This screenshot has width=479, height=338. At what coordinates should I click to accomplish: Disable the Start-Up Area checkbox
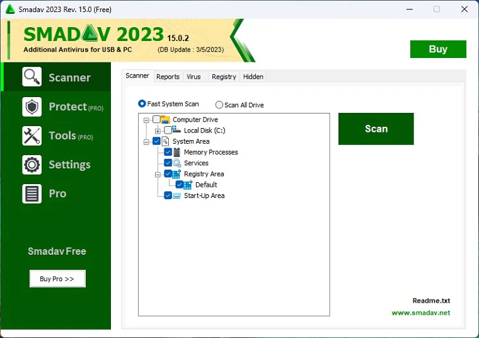pyautogui.click(x=168, y=195)
